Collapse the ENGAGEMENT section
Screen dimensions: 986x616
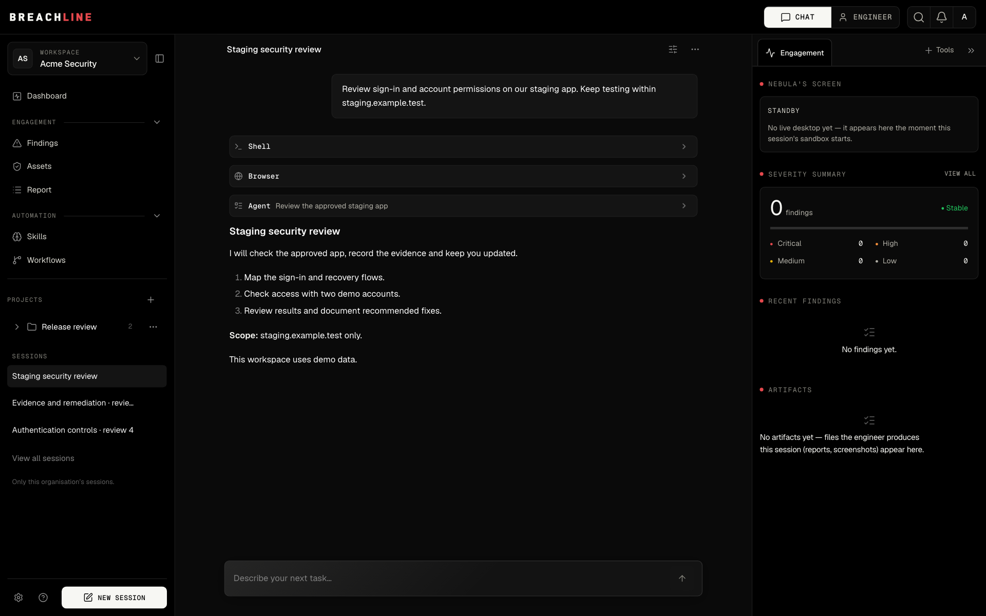pos(157,122)
